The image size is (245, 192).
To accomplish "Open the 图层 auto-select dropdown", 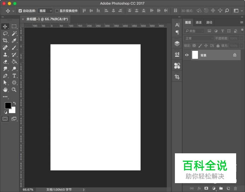I will coord(45,11).
